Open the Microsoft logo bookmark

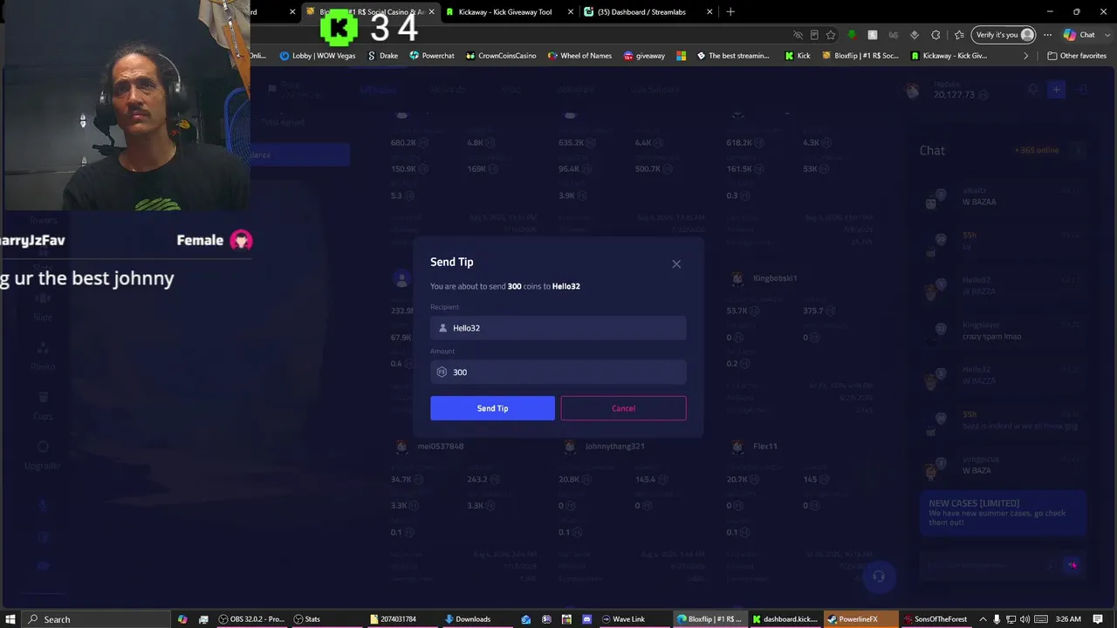click(x=682, y=56)
